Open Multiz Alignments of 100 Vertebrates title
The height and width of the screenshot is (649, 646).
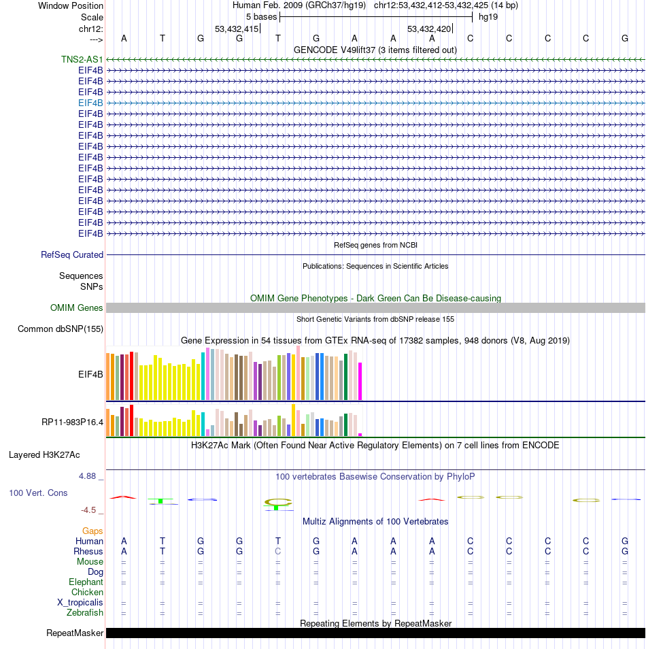click(x=375, y=522)
